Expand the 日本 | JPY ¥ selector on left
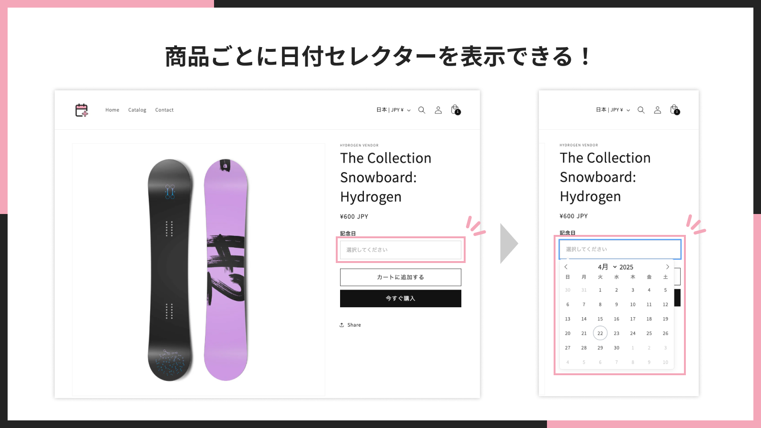The height and width of the screenshot is (428, 761). [393, 110]
